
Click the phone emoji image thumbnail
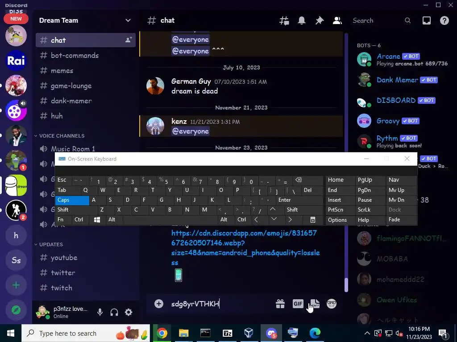179,275
